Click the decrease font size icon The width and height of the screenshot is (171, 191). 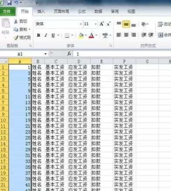coord(109,24)
